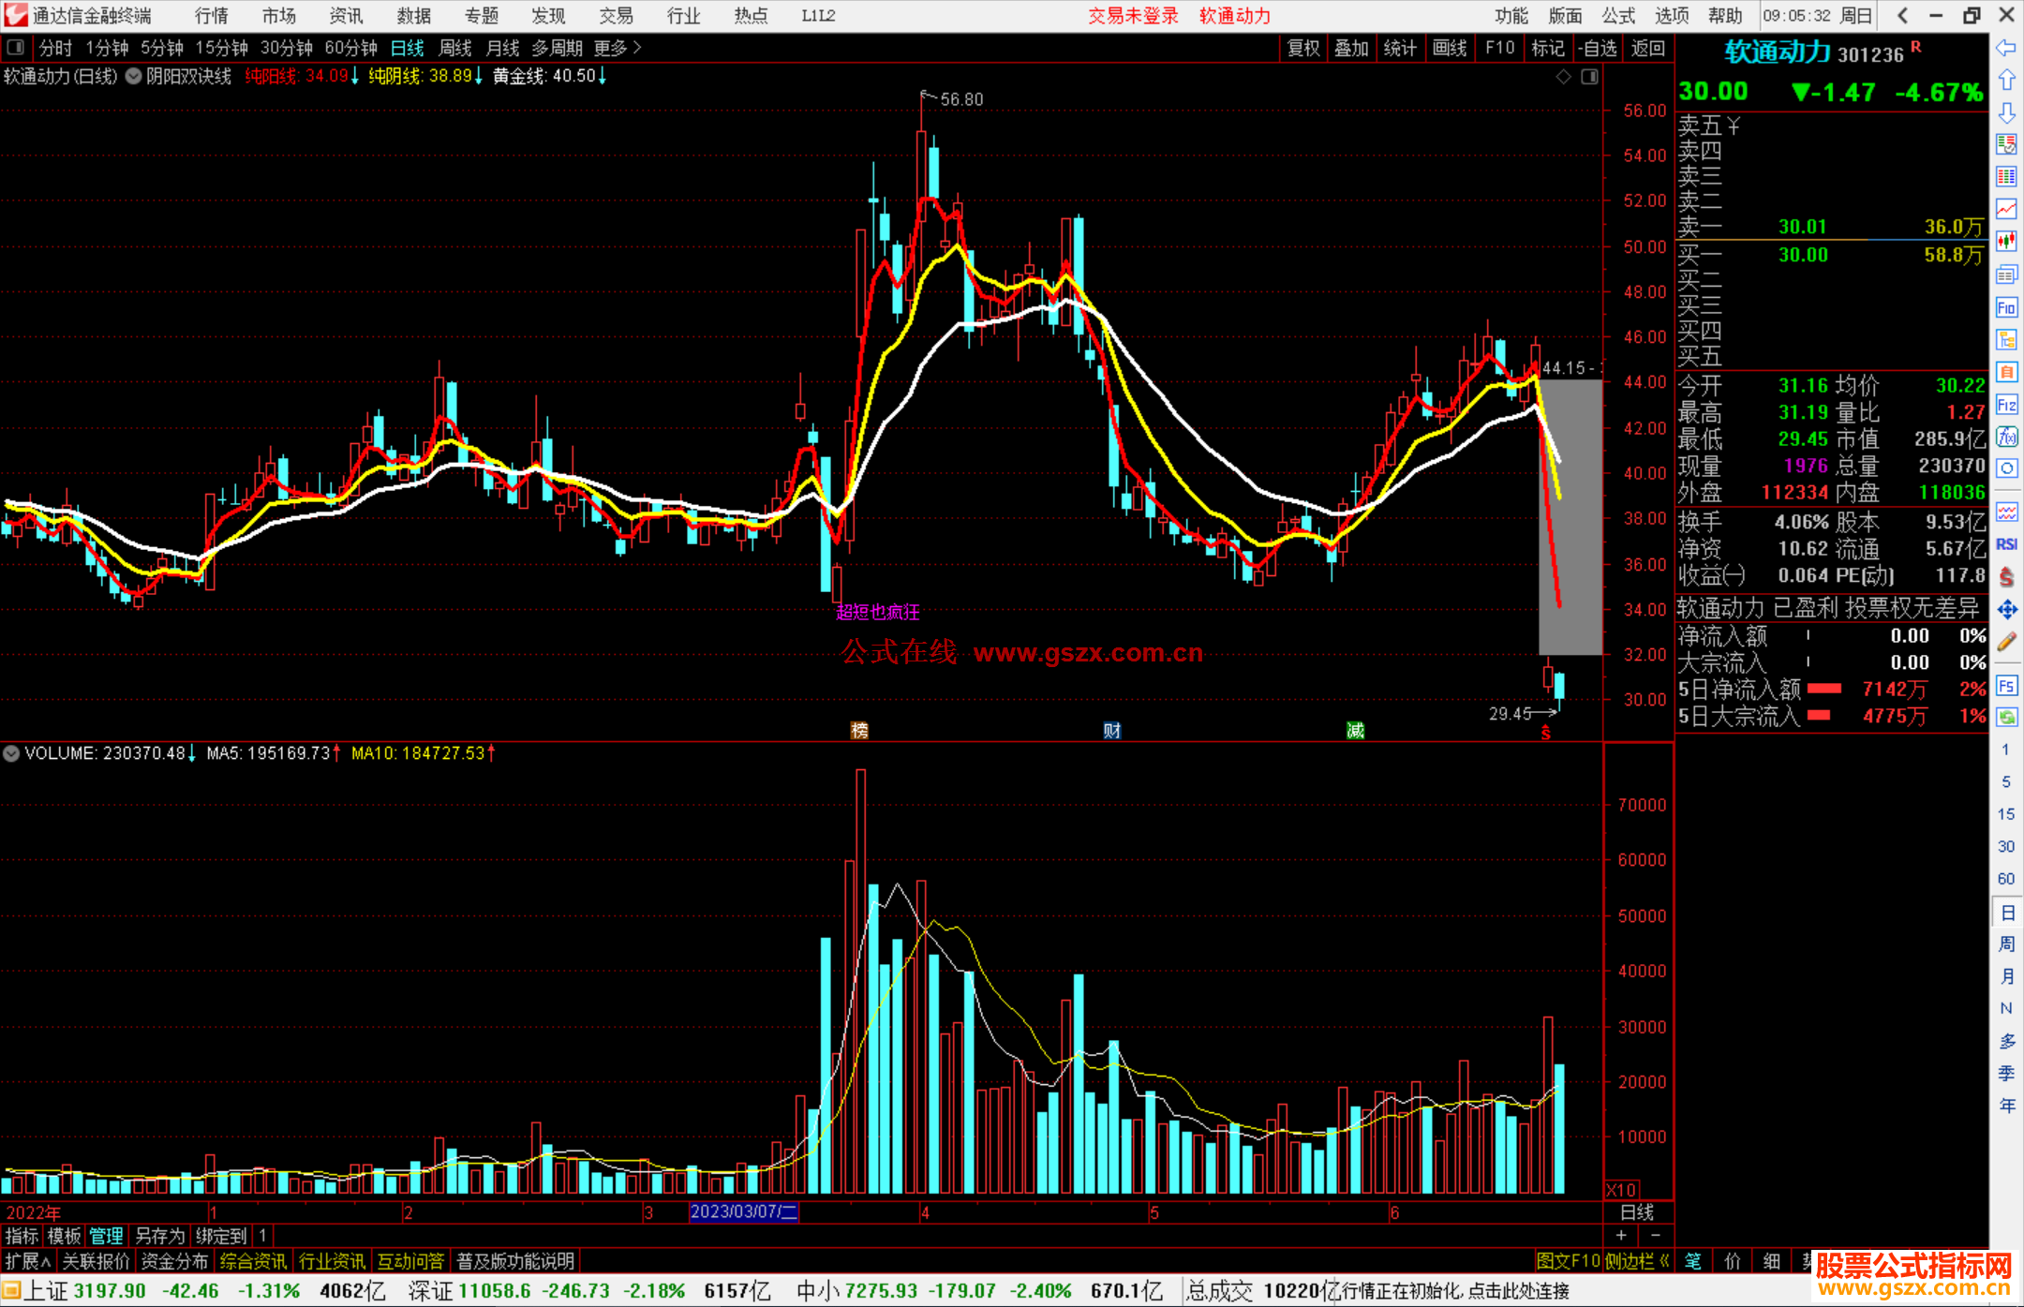Click the 叠加 overlay button
Screen dimensions: 2024x1307
[1351, 48]
